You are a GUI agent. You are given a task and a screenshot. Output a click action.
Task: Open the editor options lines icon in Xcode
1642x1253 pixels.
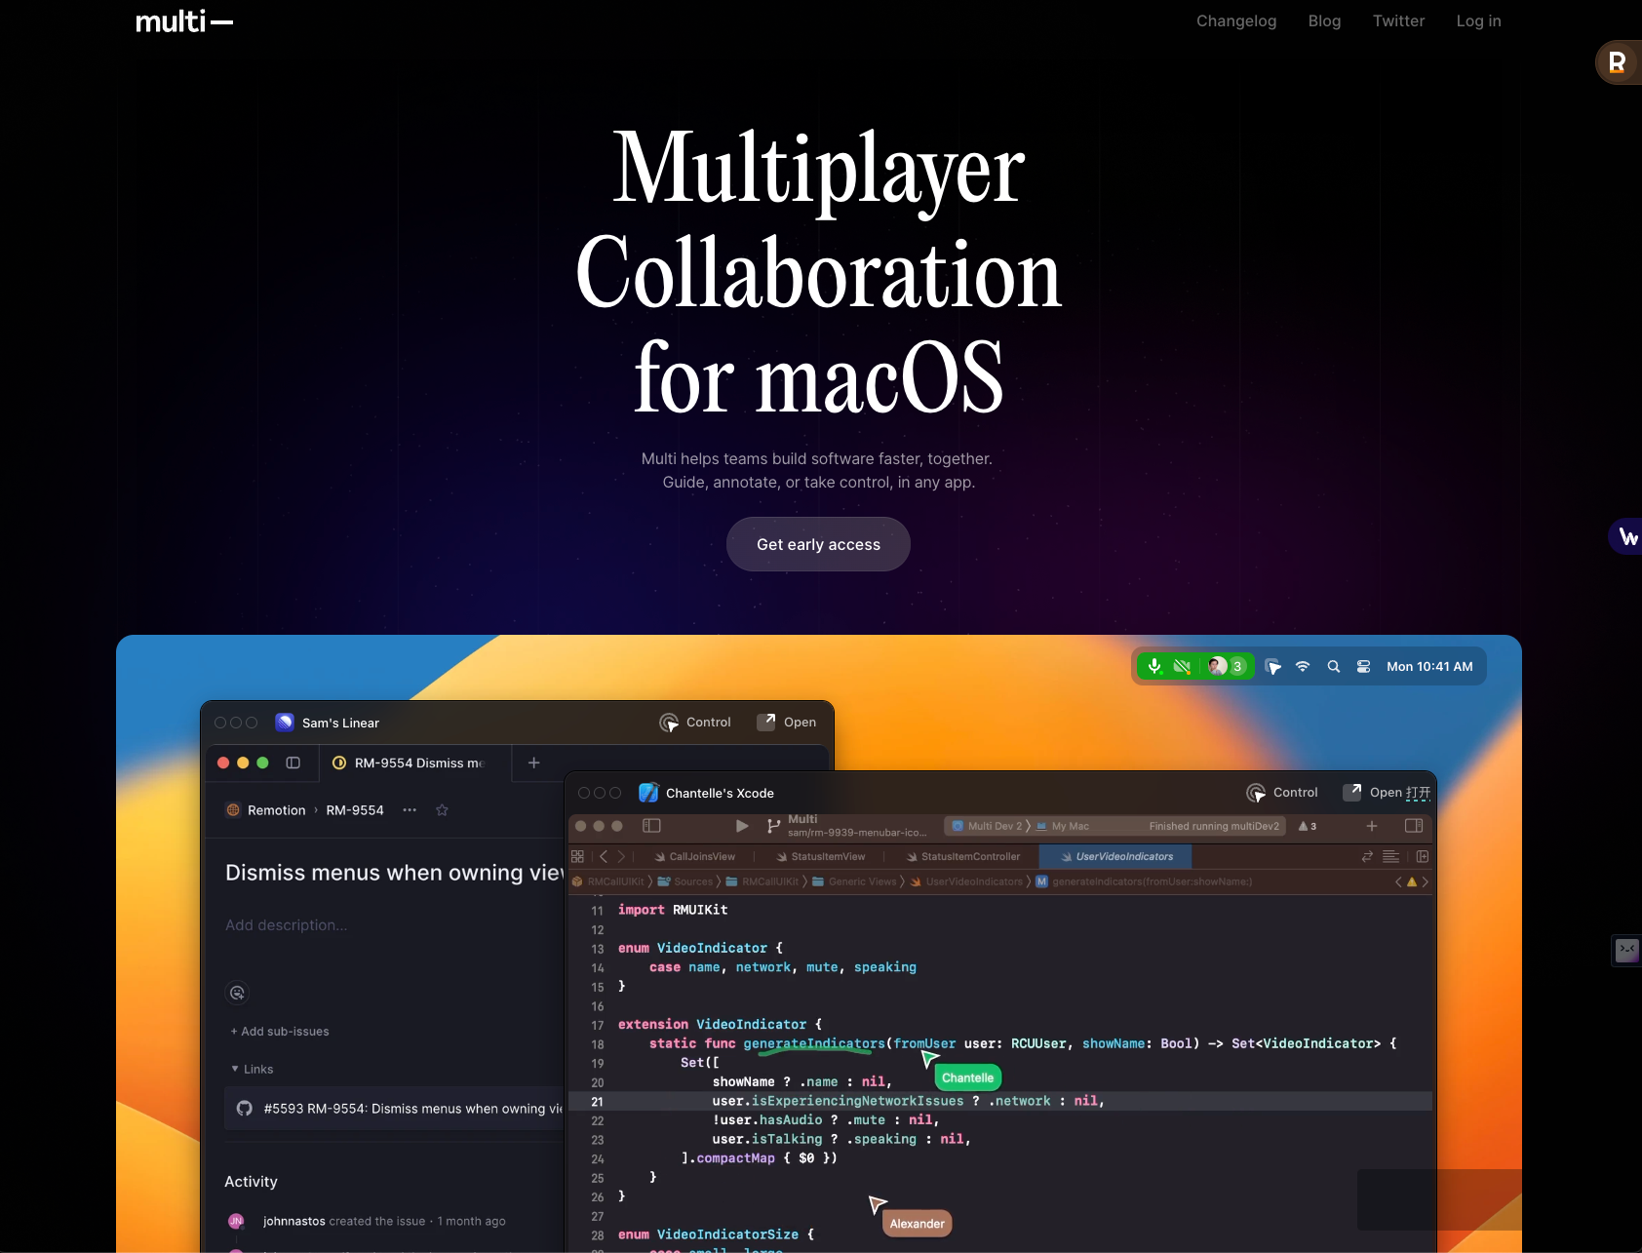tap(1391, 856)
